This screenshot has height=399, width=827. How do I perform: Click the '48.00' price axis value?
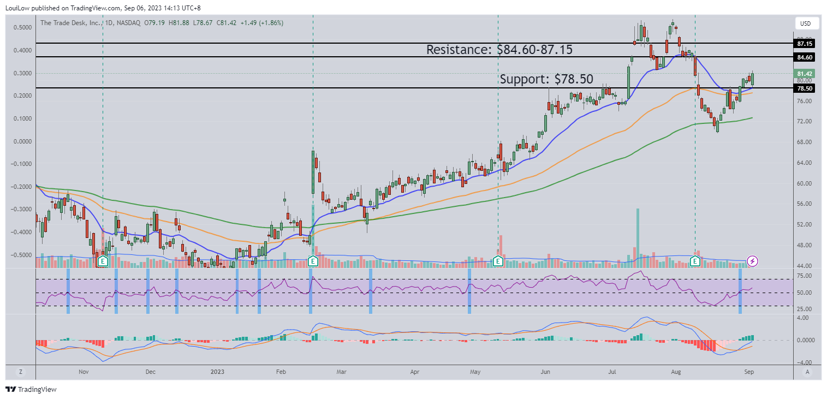(x=805, y=246)
